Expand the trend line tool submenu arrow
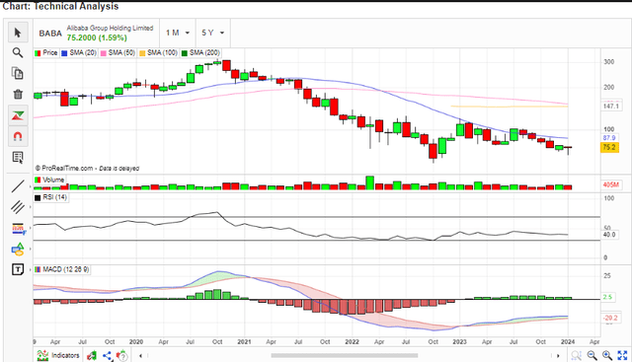Screen dimensions: 632x362 click(31, 186)
